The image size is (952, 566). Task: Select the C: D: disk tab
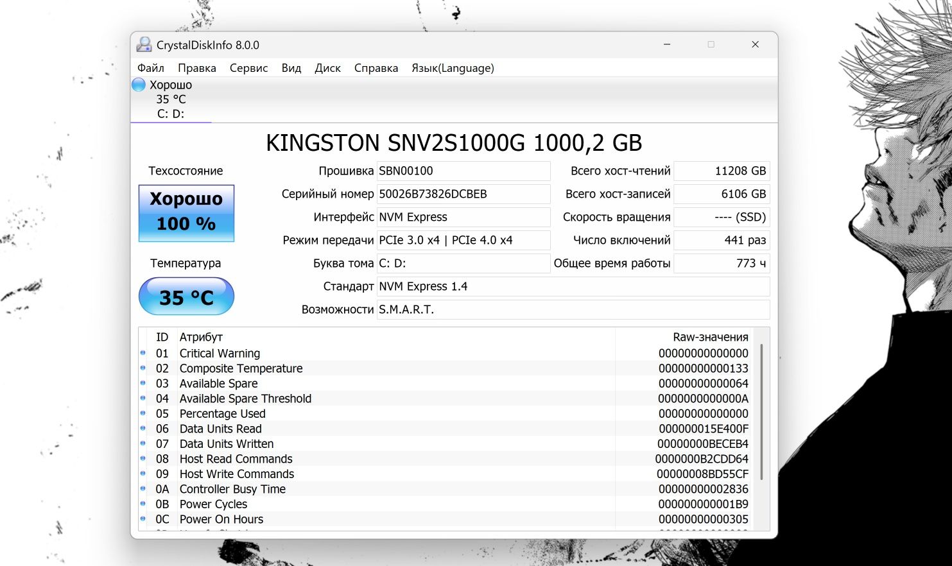[171, 99]
